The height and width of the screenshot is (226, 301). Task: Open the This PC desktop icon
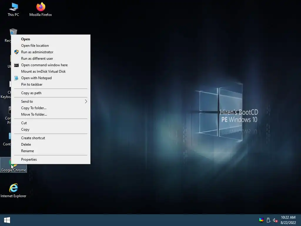(13, 9)
